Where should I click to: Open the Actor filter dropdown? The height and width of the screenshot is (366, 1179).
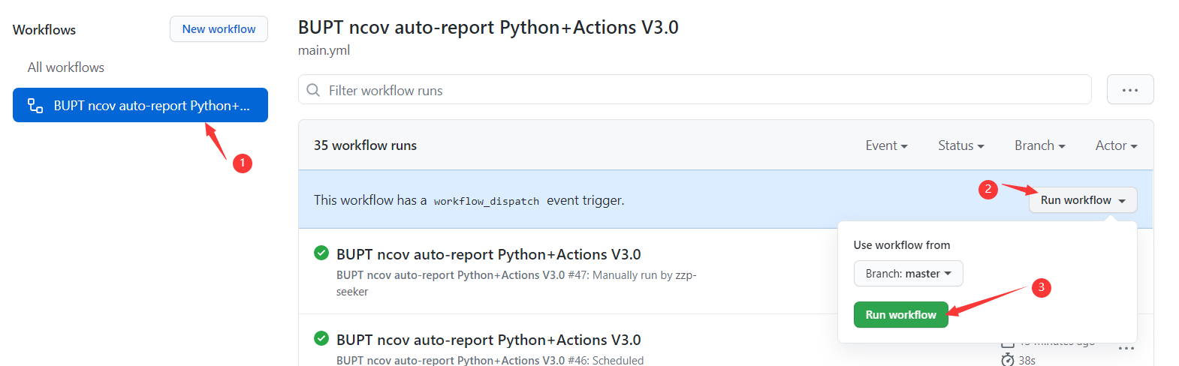click(1116, 145)
